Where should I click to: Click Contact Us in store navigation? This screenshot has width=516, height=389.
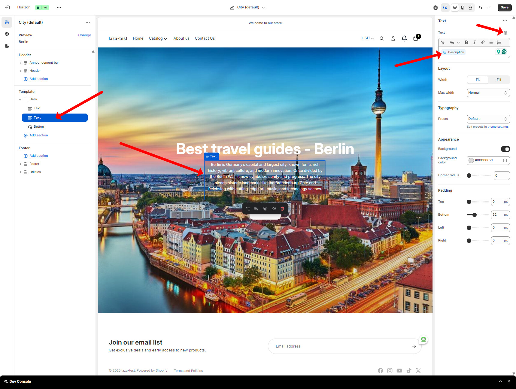point(205,38)
